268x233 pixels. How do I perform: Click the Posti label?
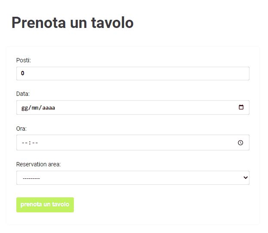pos(24,60)
